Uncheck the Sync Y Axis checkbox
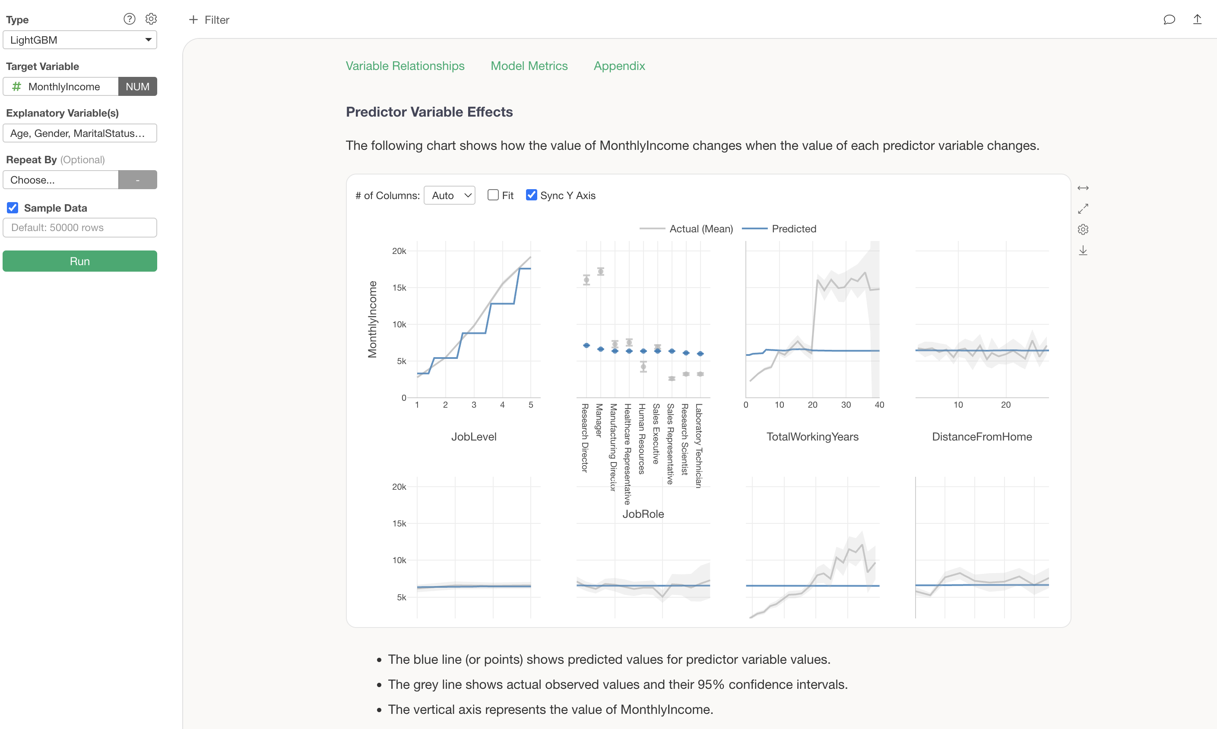 pyautogui.click(x=531, y=195)
